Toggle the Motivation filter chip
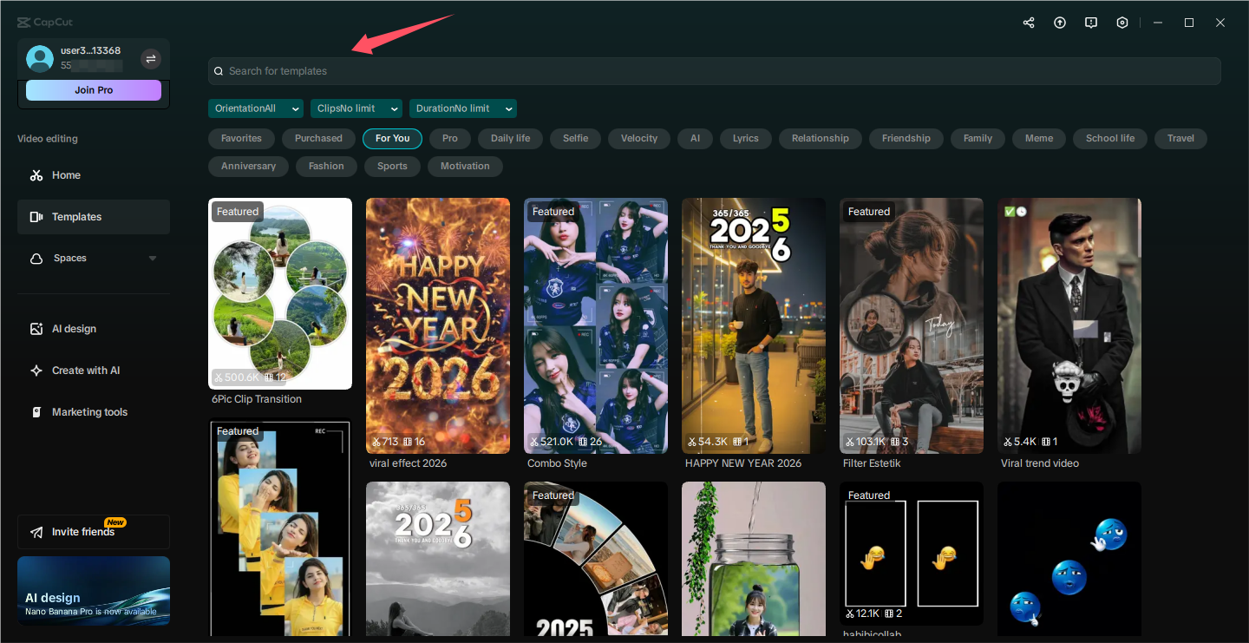This screenshot has width=1249, height=643. [465, 166]
